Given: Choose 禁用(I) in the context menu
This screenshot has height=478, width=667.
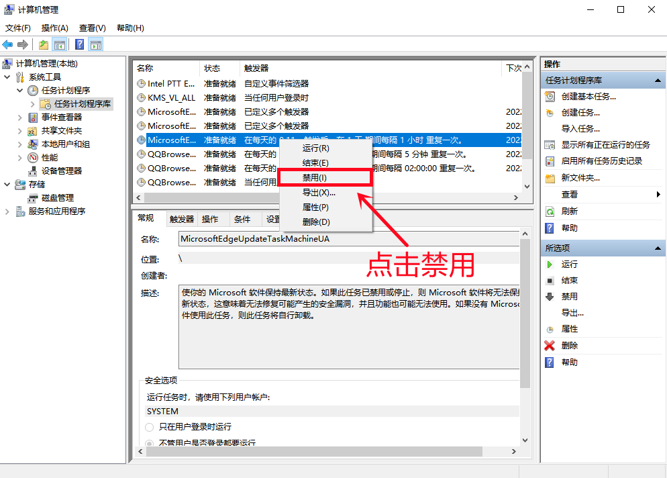Looking at the screenshot, I should 325,178.
